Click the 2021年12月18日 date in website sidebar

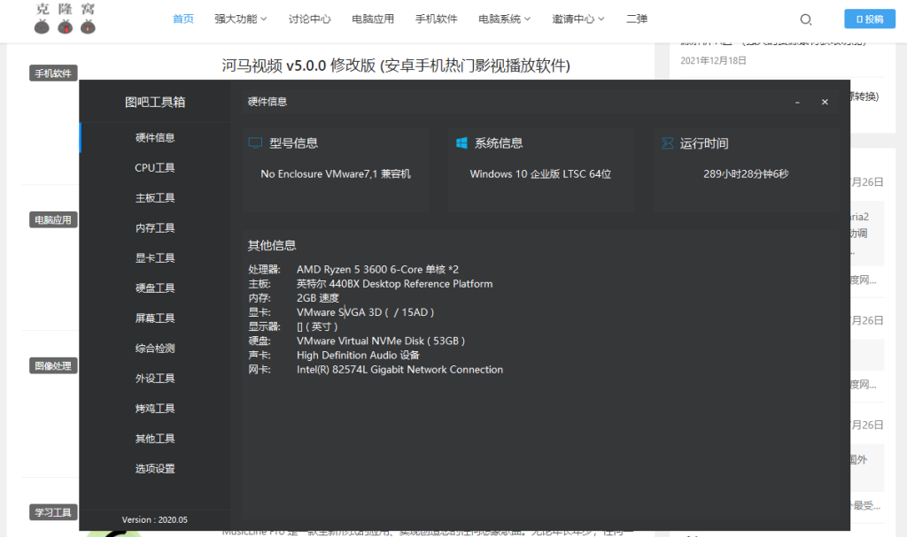point(713,61)
